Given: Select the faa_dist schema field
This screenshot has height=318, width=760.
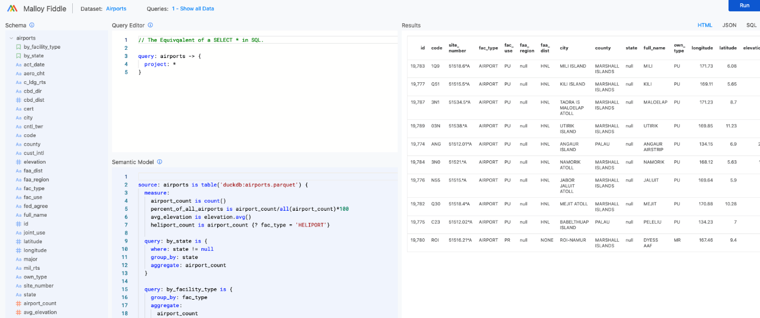Looking at the screenshot, I should coord(33,171).
